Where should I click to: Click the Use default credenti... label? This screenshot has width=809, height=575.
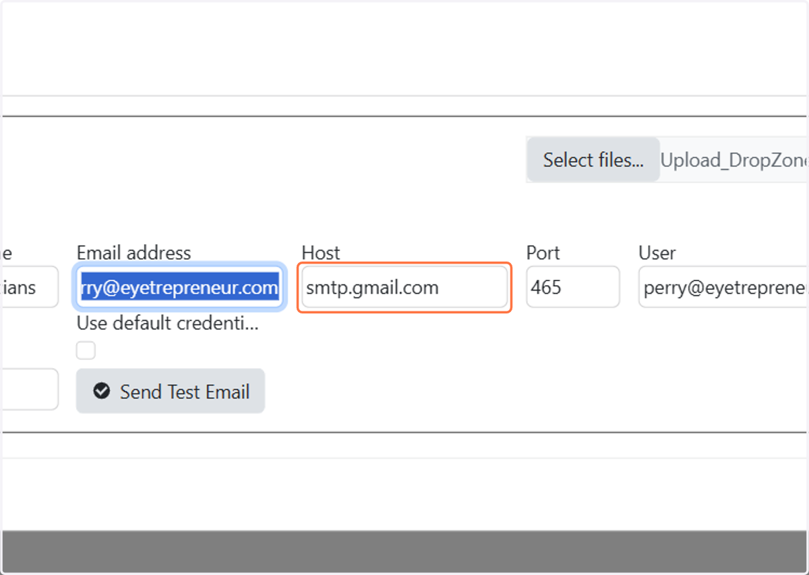point(168,323)
